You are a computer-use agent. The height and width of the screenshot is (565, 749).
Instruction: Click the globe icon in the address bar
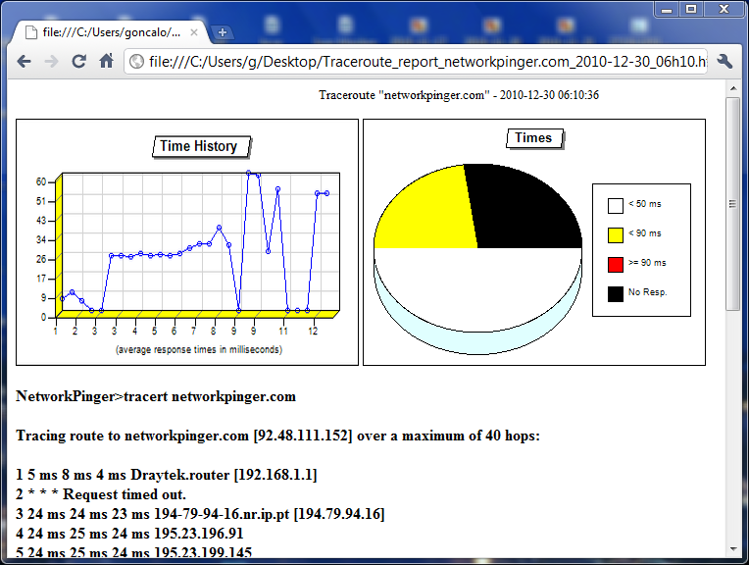pyautogui.click(x=136, y=62)
